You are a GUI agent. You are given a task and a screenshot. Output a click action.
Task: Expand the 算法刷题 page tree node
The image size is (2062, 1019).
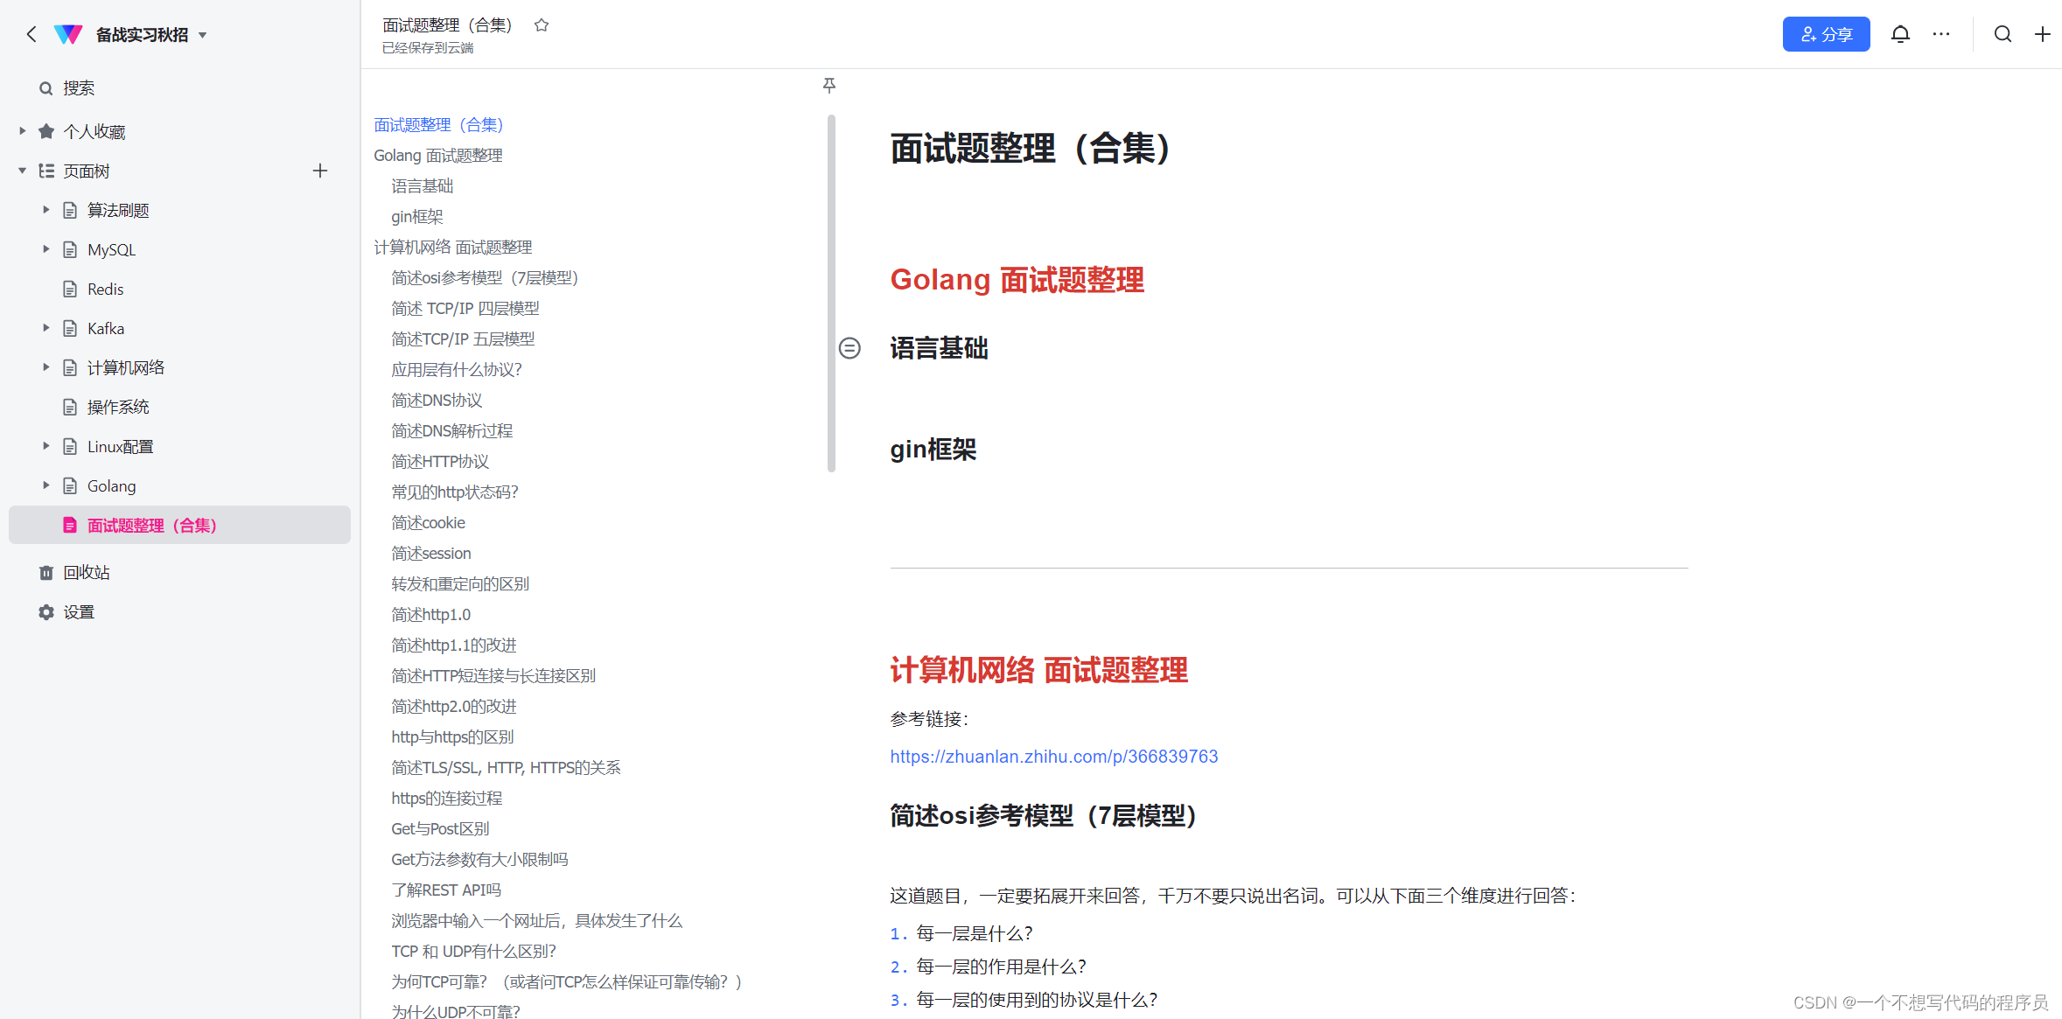point(46,210)
